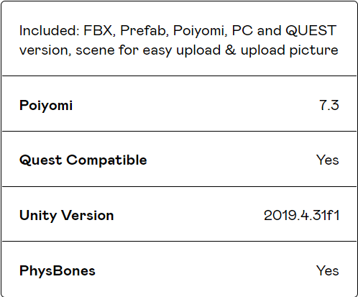This screenshot has height=297, width=358.
Task: Click the Unity Version label
Action: 66,215
